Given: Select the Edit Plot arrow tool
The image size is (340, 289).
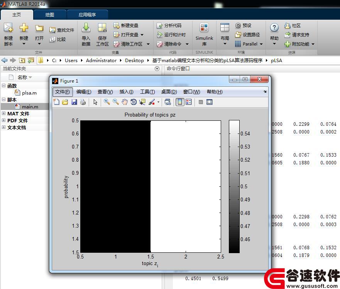Looking at the screenshot, I should (x=95, y=102).
